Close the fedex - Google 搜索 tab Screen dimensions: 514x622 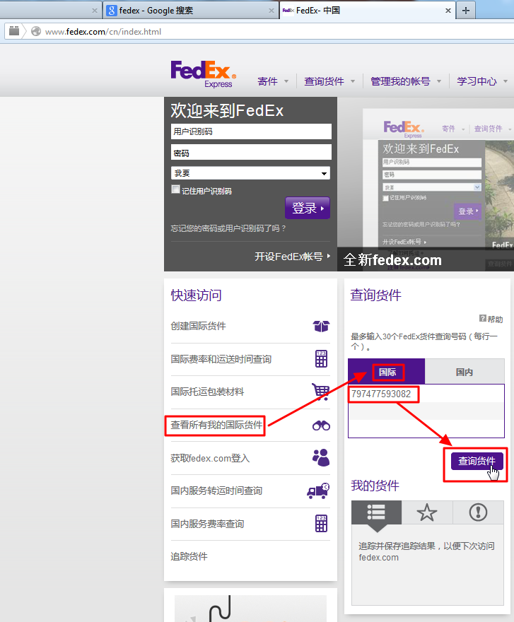pos(271,11)
